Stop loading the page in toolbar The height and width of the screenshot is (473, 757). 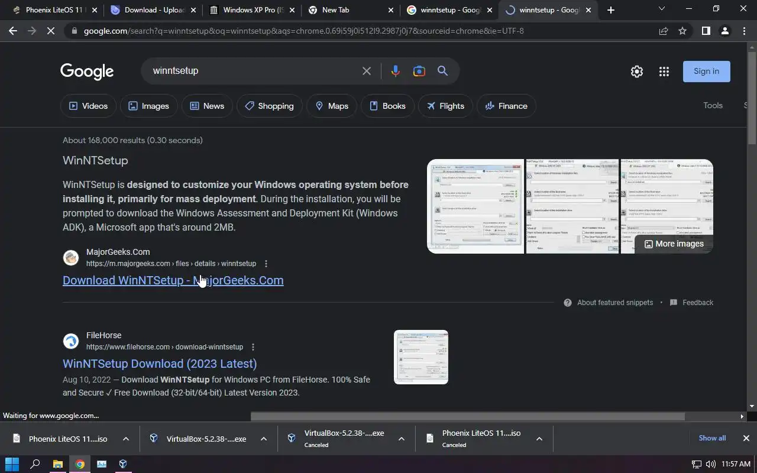point(51,31)
